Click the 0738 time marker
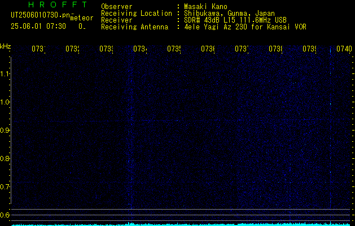This screenshot has height=226, width=355. (x=275, y=49)
